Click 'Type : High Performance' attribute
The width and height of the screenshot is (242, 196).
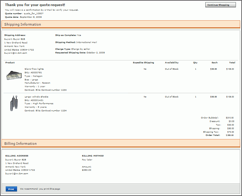[x=39, y=104]
